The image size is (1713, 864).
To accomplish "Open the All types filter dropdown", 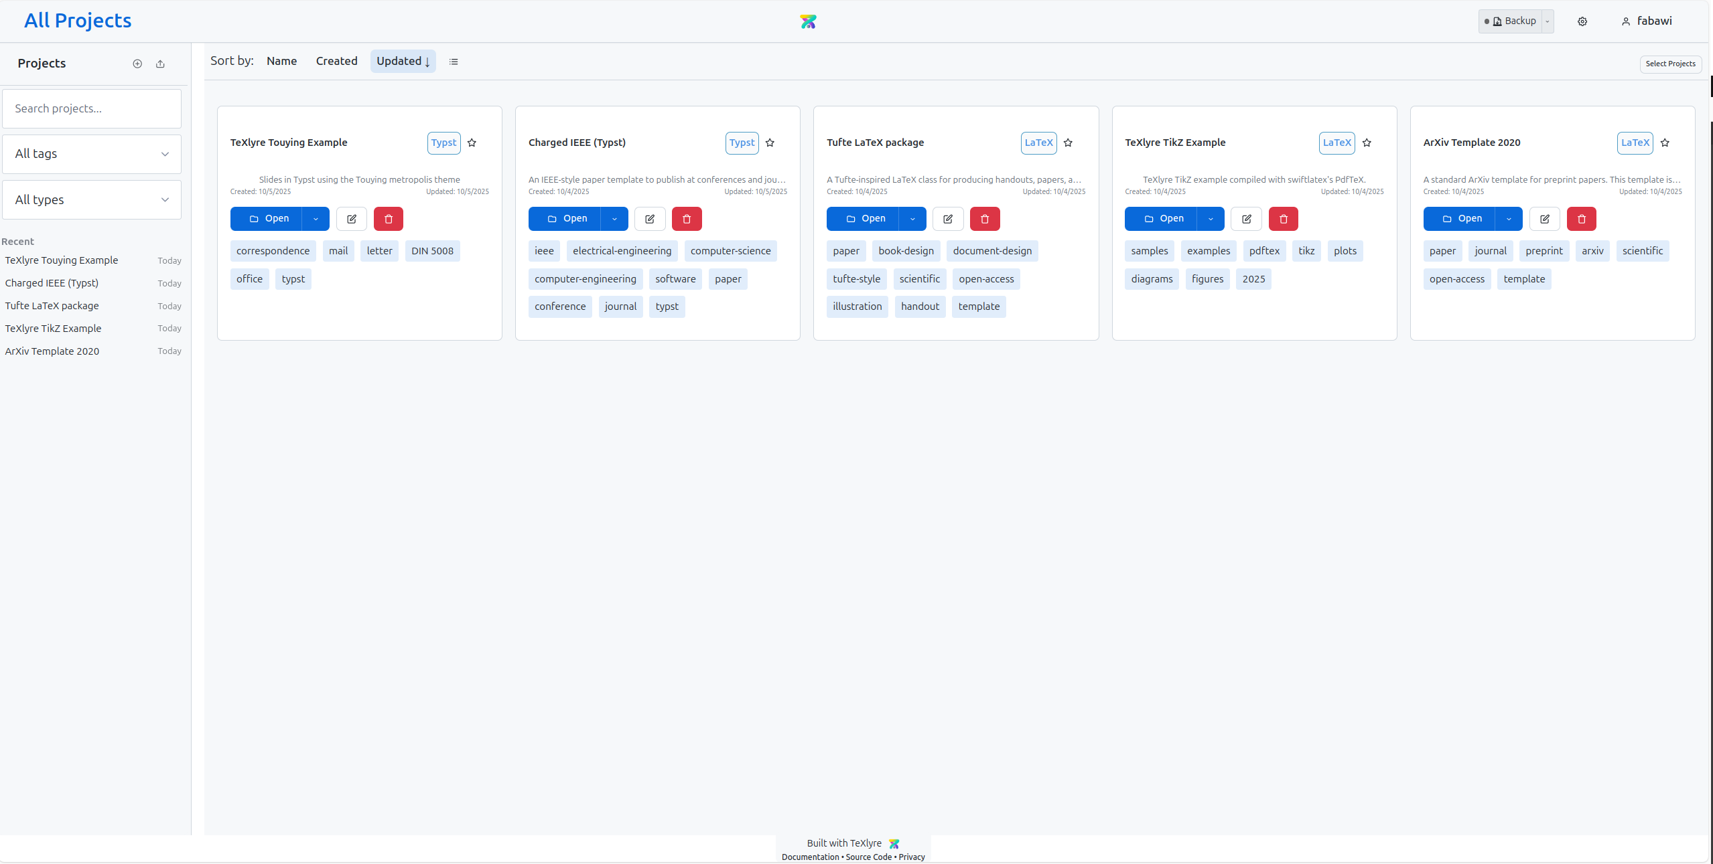I will pyautogui.click(x=92, y=199).
